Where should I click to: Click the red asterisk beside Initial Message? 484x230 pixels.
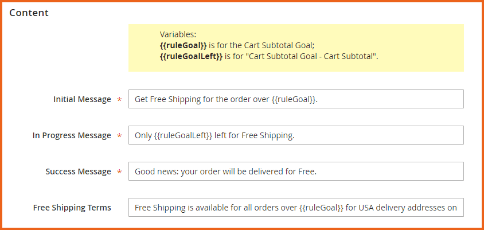[119, 100]
